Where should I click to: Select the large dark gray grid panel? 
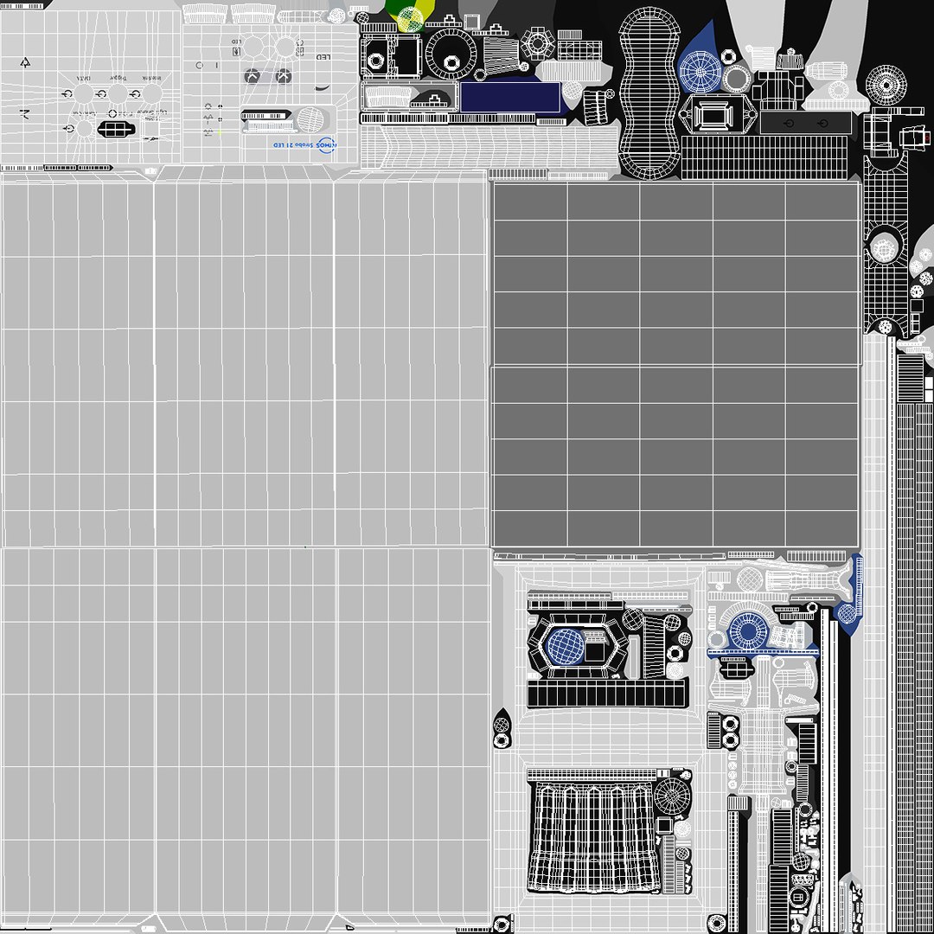(x=676, y=365)
